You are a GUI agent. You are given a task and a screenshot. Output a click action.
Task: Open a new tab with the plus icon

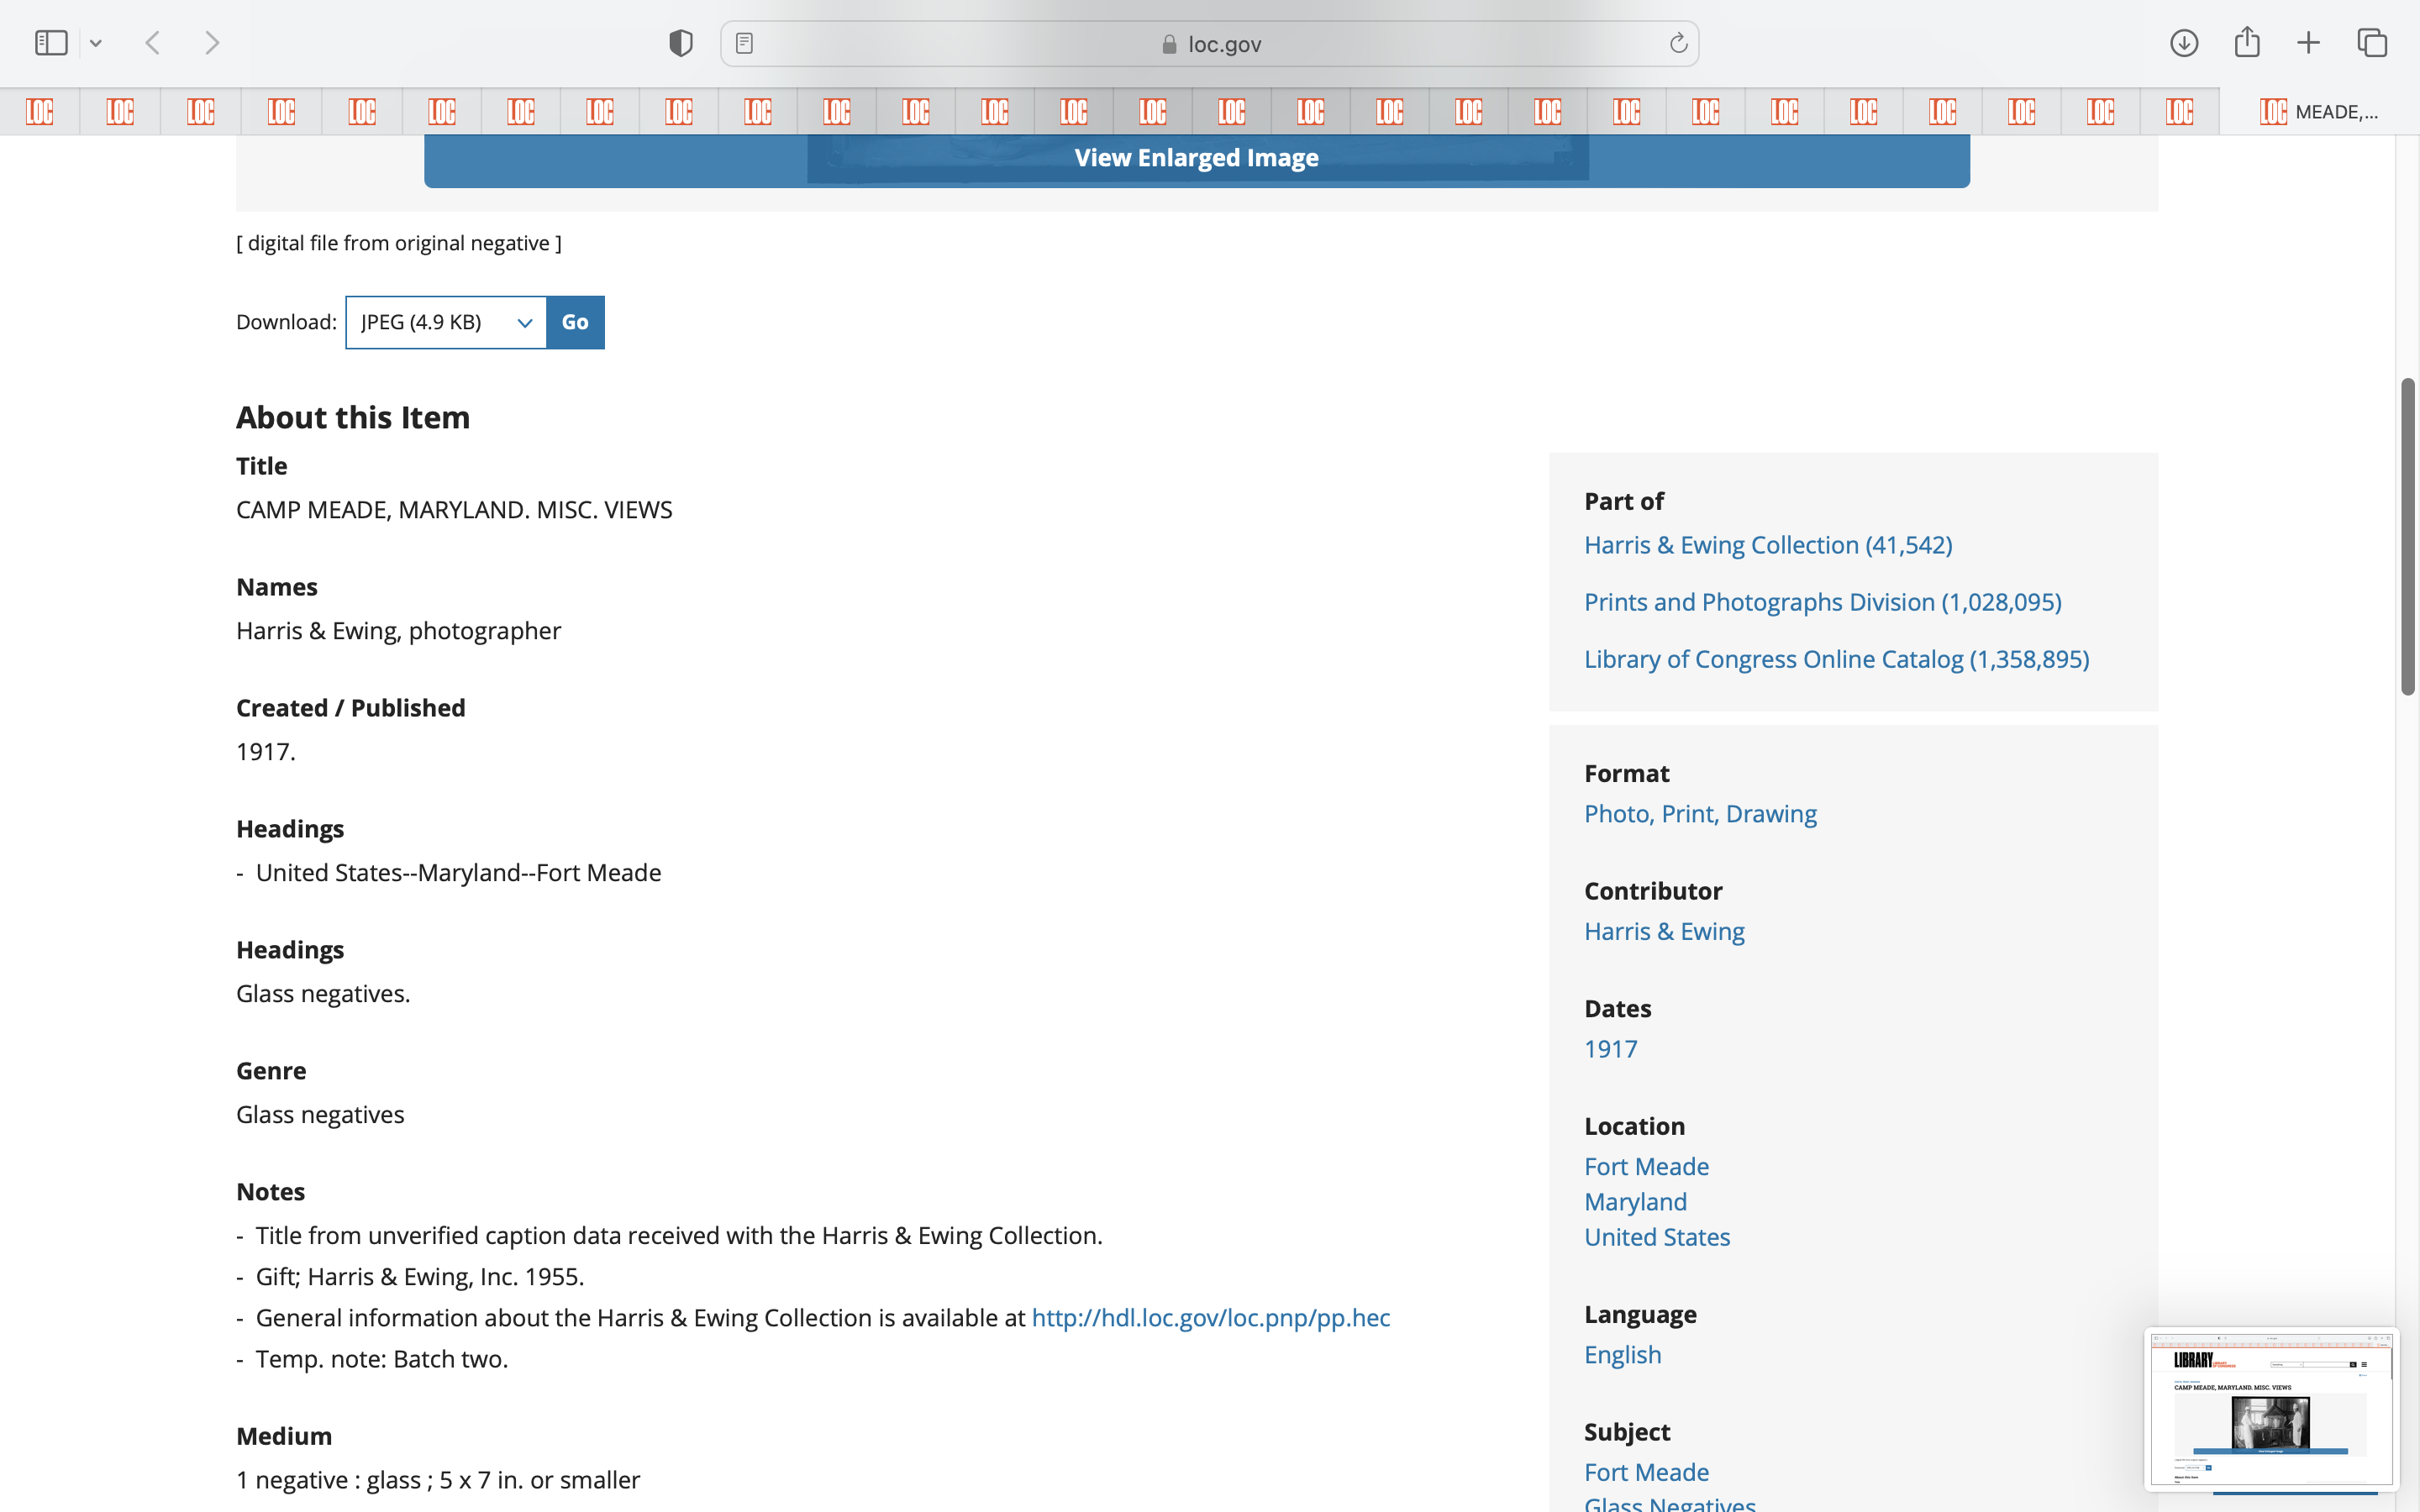(x=2308, y=43)
